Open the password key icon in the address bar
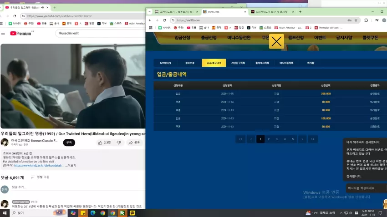 (350, 20)
